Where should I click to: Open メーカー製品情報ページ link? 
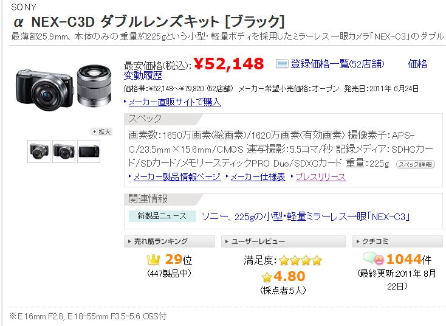[177, 177]
